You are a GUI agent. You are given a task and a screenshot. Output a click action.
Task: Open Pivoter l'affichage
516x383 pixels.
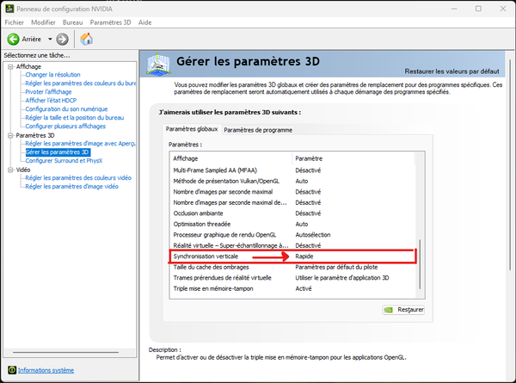tap(48, 92)
